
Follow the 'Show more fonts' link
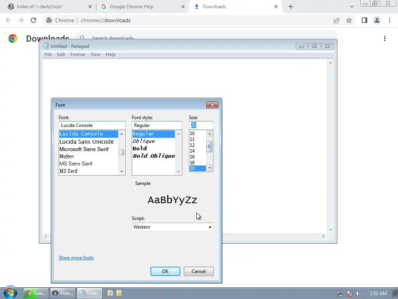tap(76, 258)
